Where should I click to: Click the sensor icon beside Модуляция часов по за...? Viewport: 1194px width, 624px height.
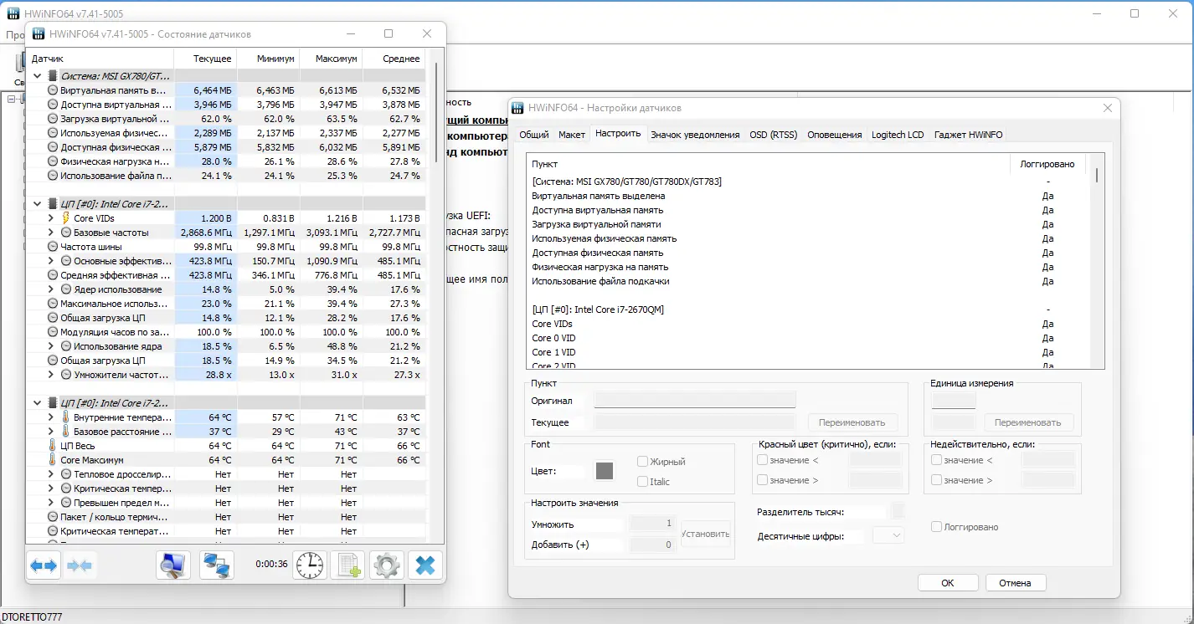(x=53, y=332)
